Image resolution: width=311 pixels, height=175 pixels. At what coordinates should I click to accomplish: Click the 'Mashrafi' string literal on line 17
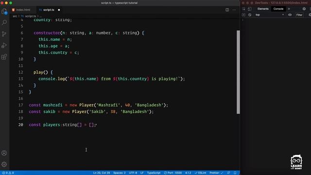pos(108,105)
